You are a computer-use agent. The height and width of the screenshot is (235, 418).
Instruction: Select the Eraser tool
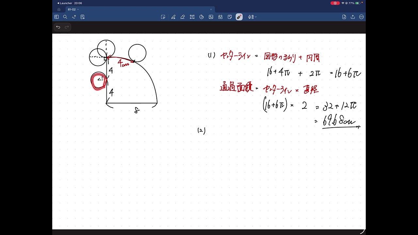point(183,17)
